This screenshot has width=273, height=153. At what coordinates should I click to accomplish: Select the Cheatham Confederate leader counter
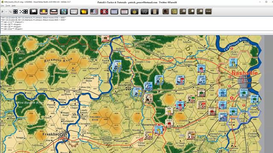[202, 105]
